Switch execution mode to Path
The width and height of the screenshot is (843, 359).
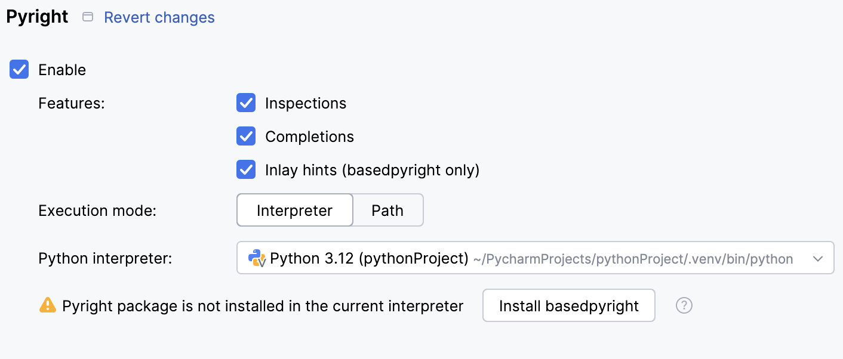click(387, 211)
